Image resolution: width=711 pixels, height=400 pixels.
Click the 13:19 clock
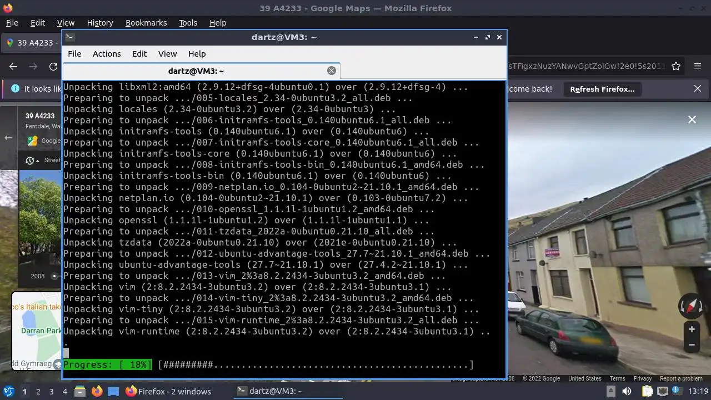(698, 391)
